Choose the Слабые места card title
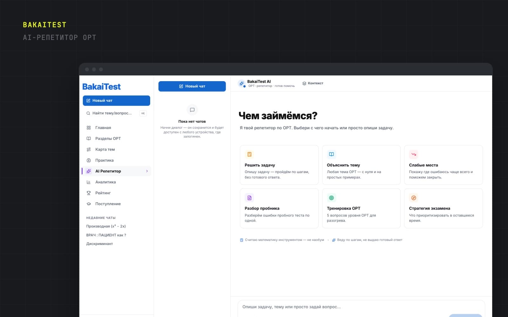This screenshot has height=317, width=508. [424, 165]
